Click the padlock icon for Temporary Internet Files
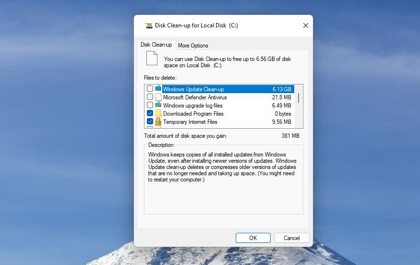The image size is (420, 265). 158,121
